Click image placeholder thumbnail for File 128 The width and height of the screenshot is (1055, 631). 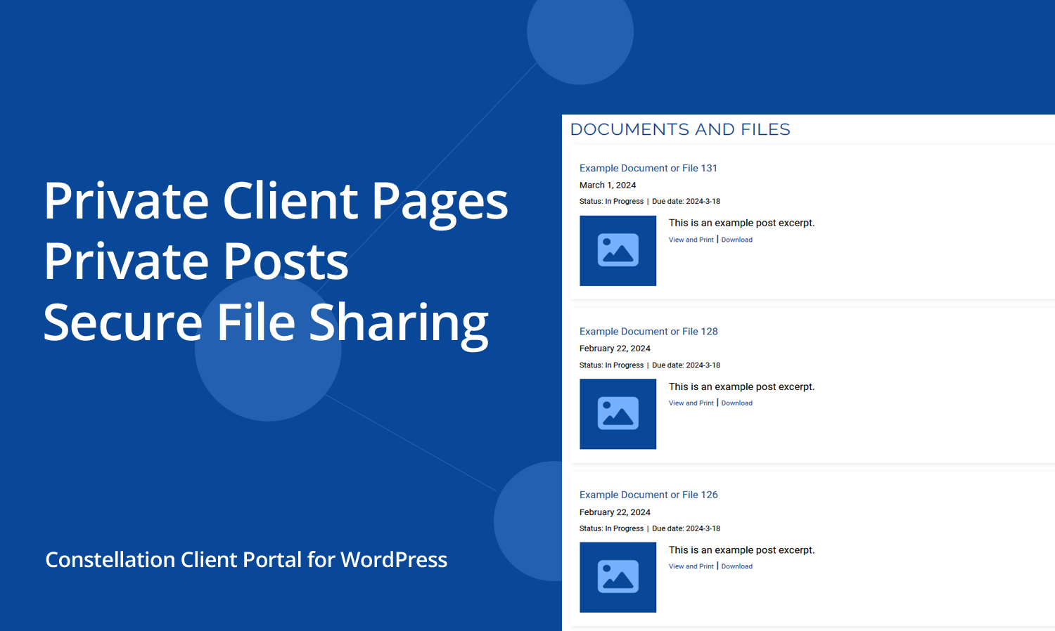click(618, 414)
